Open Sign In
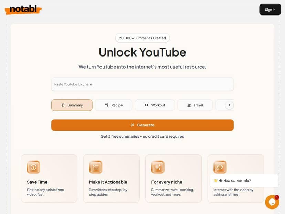 tap(270, 10)
